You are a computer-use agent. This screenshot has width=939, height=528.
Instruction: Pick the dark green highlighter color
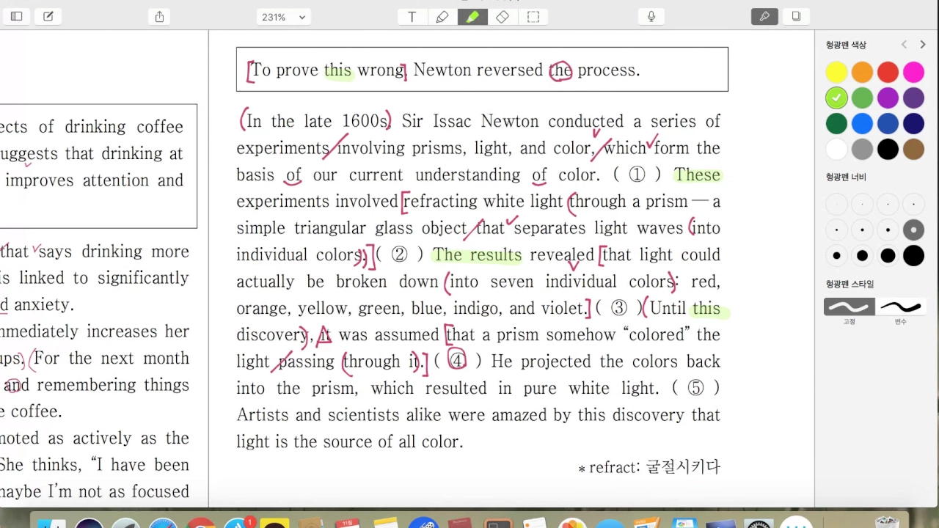coord(836,123)
